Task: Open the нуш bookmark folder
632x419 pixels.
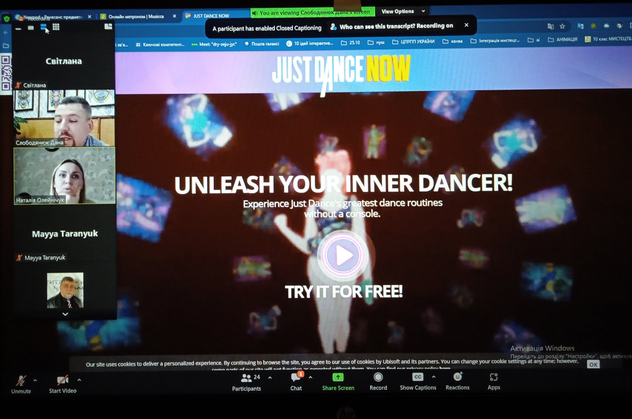Action: click(x=376, y=42)
